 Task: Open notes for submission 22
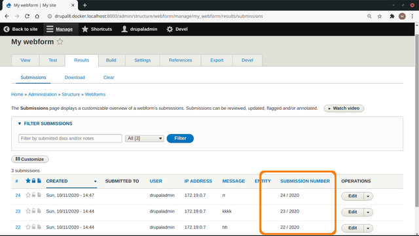[x=39, y=227]
